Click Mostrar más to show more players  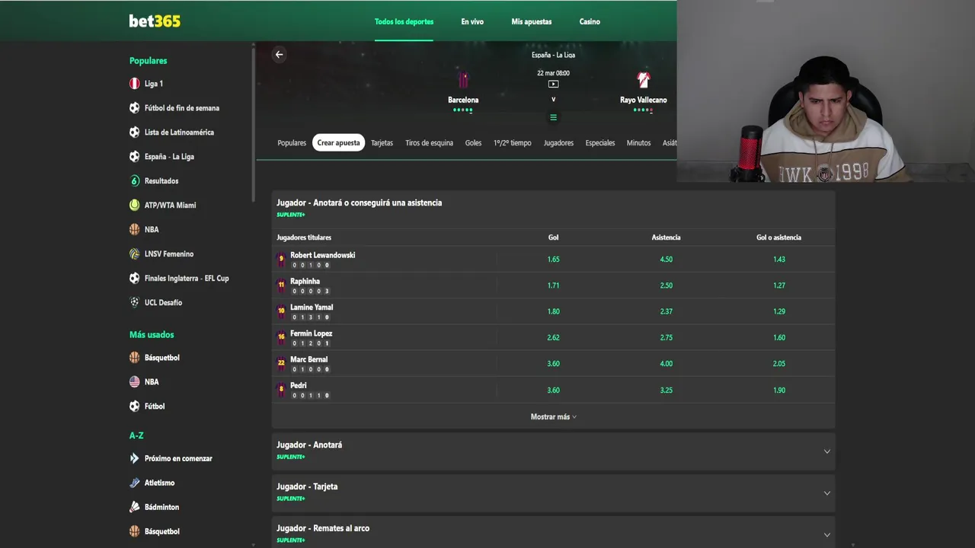click(553, 417)
